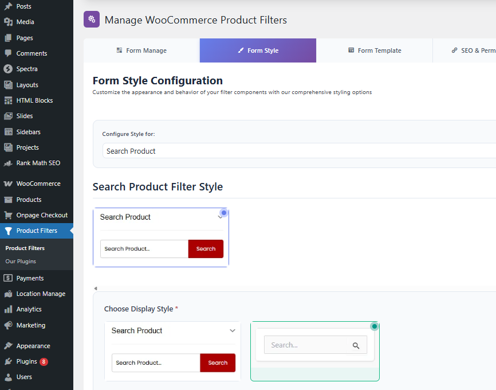496x390 pixels.
Task: Click the small left arrow above Choose Display Style
Action: 96,288
